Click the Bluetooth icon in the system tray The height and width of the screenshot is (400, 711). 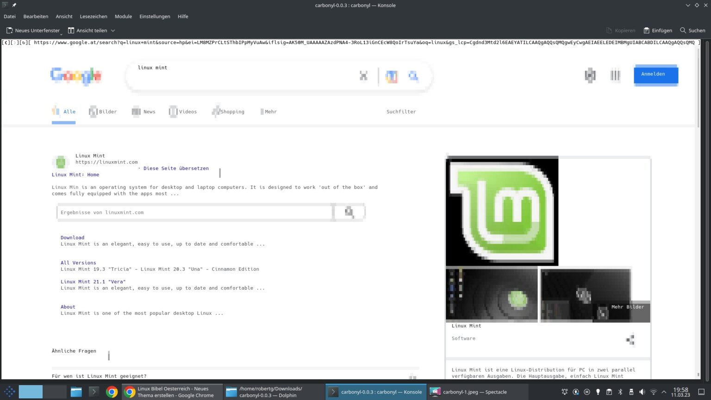point(619,392)
